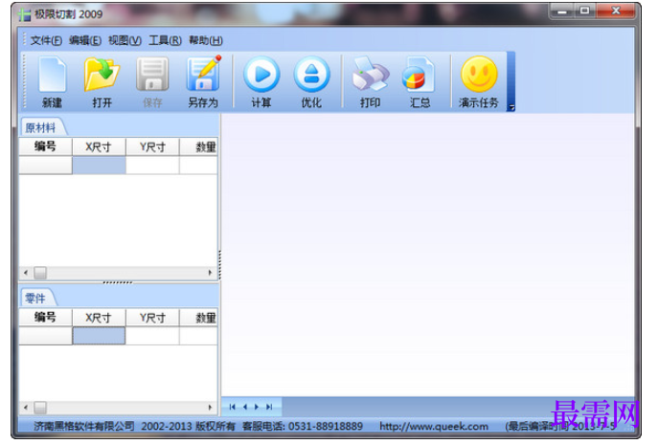Image resolution: width=658 pixels, height=444 pixels.
Task: Click row header cell in 零件 table
Action: pyautogui.click(x=45, y=336)
